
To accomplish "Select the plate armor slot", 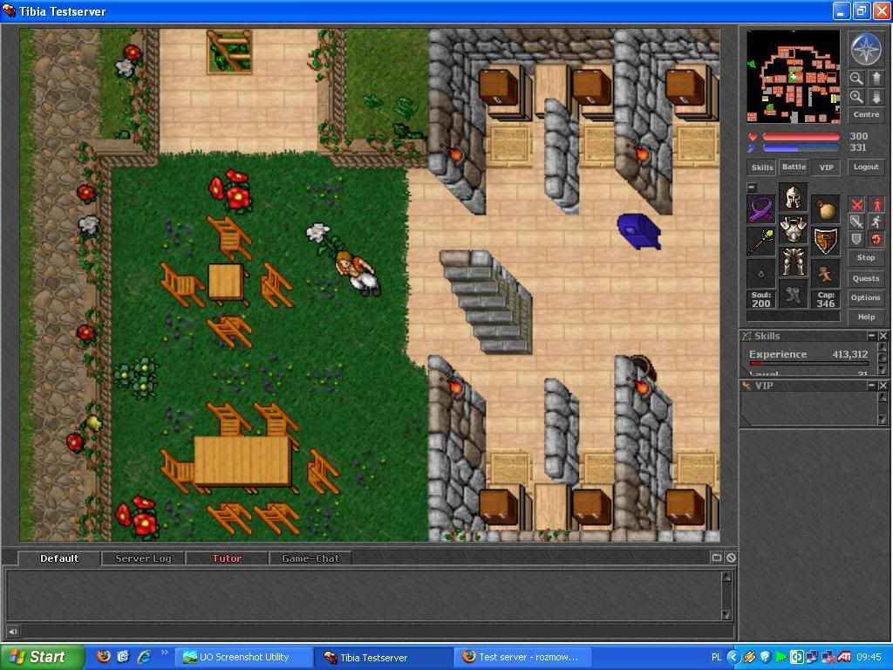I will 793,229.
